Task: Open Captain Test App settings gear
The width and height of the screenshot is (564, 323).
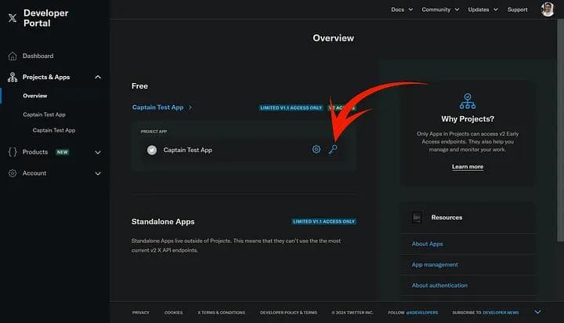Action: click(316, 149)
